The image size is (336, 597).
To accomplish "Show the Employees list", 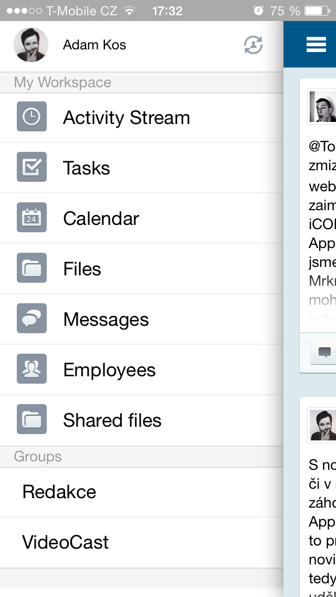I will point(109,370).
